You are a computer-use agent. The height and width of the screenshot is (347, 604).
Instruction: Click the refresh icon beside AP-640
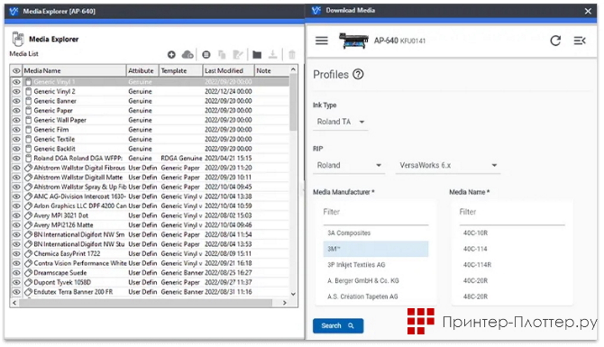[x=555, y=40]
